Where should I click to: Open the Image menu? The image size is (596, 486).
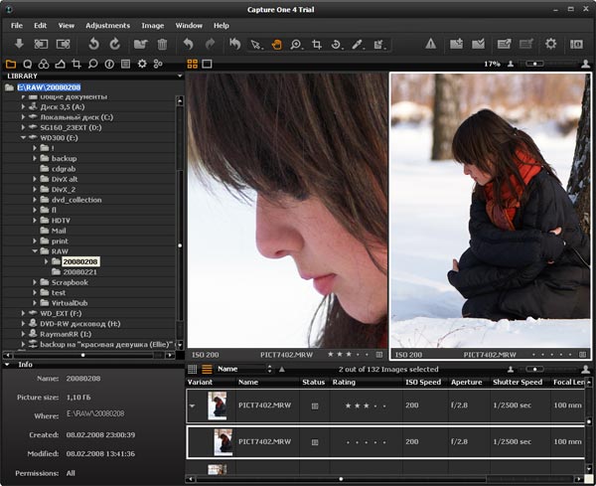click(153, 25)
